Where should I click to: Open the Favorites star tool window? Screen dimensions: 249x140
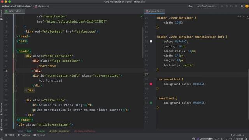(x=2, y=125)
